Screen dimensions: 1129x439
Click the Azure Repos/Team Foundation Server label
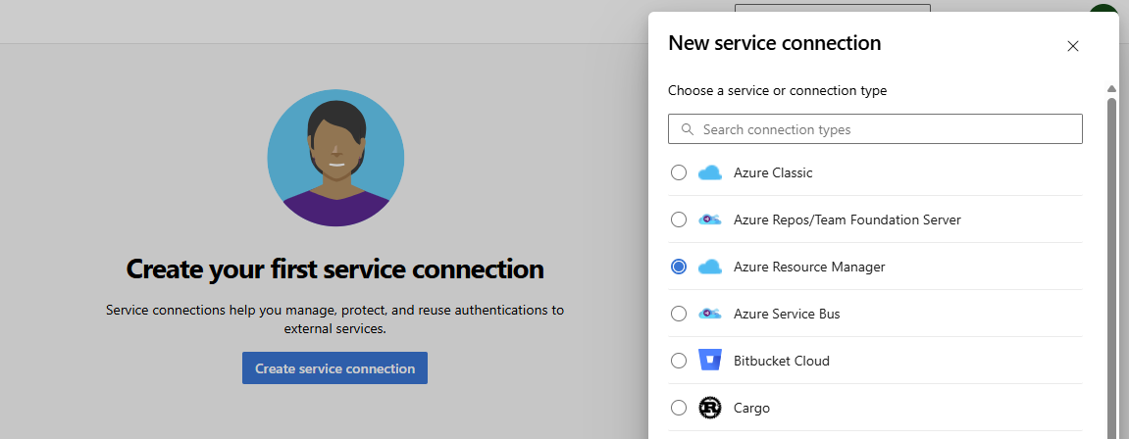pos(847,219)
